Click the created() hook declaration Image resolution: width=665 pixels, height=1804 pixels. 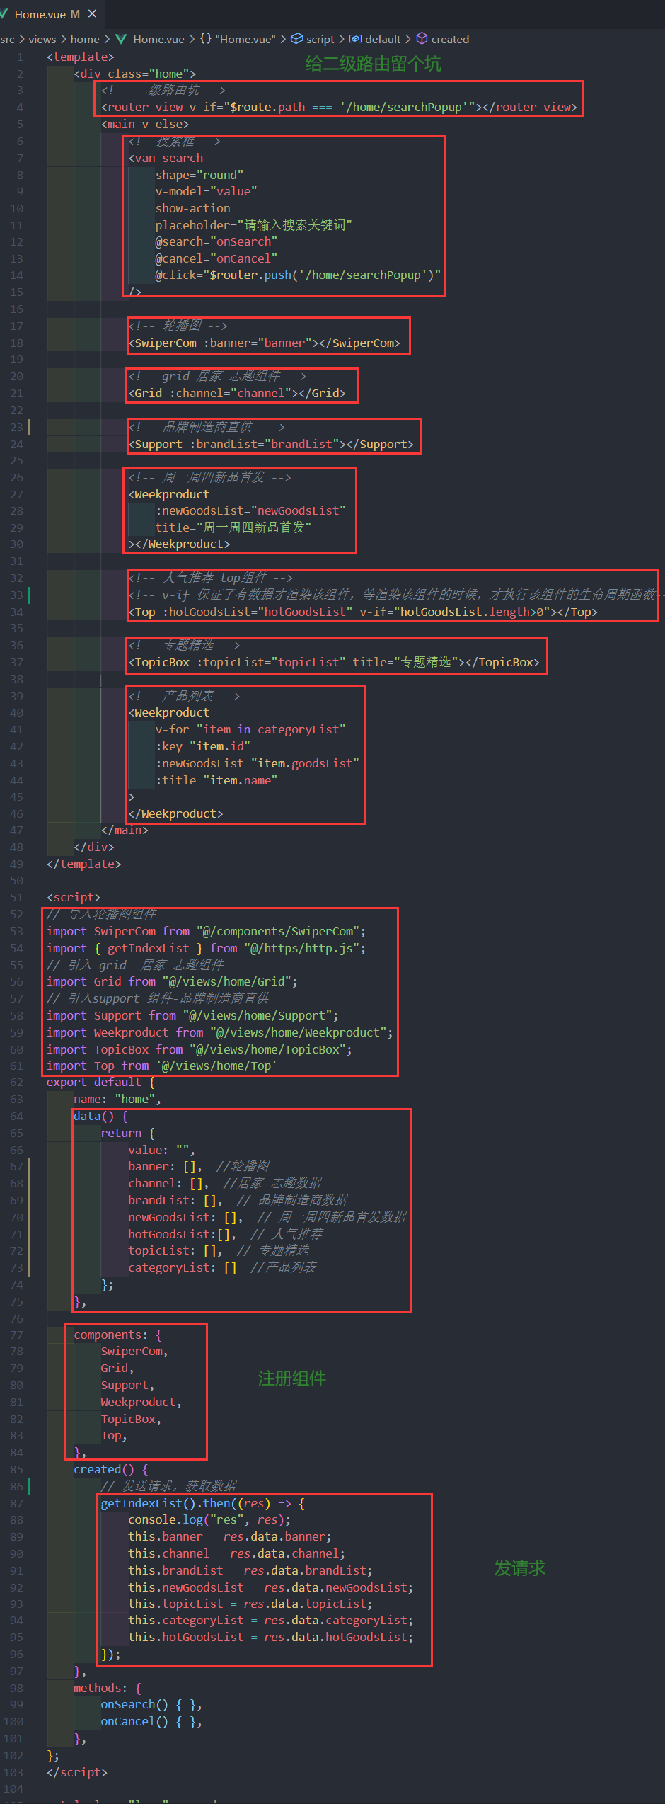click(x=111, y=1469)
